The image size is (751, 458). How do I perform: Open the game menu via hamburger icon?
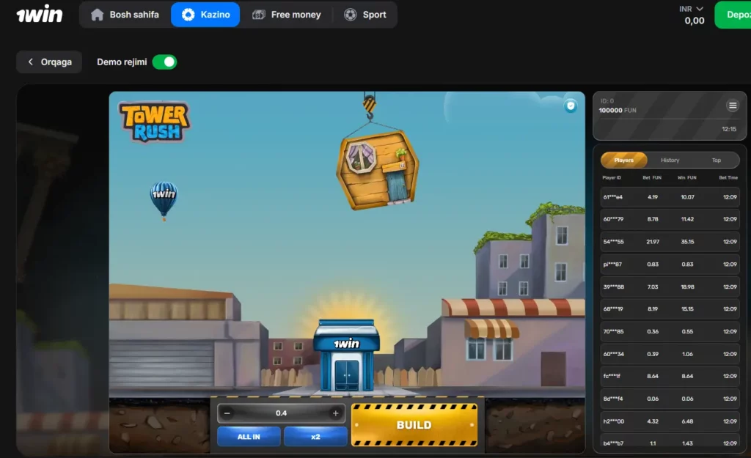coord(732,105)
